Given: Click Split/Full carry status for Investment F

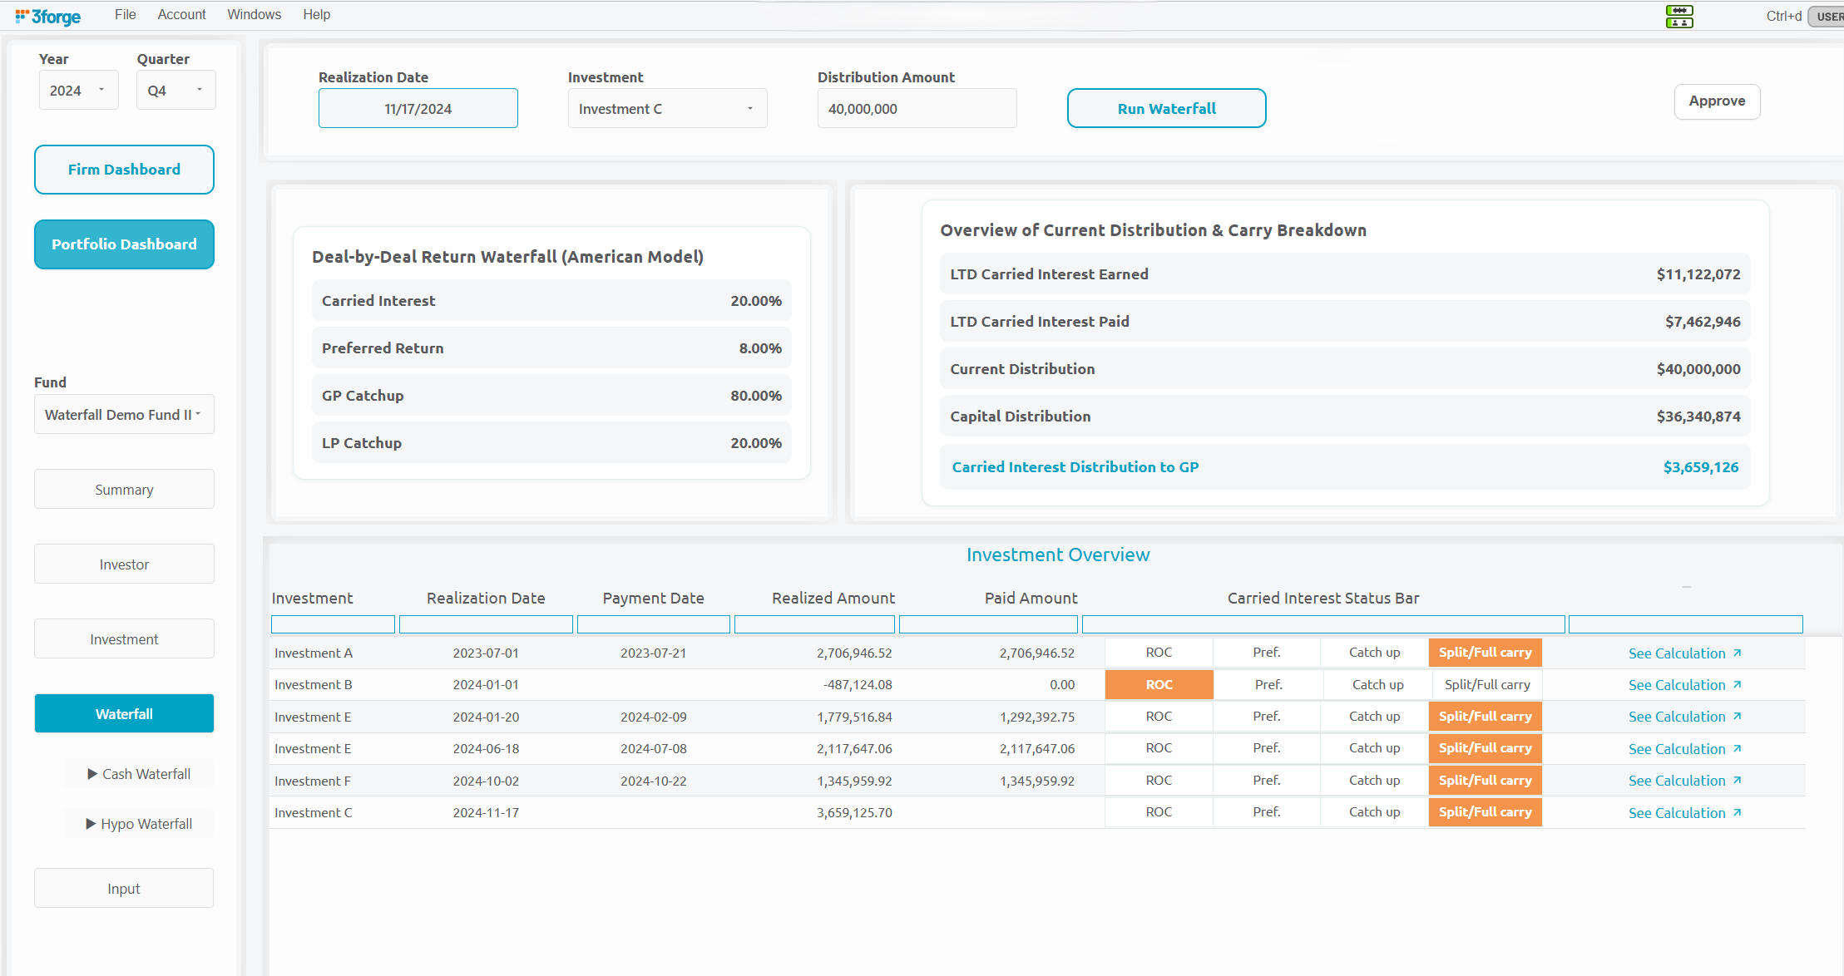Looking at the screenshot, I should [x=1485, y=781].
